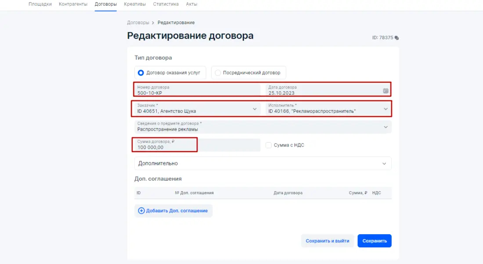Enable the Сумма с НДС checkbox
The image size is (483, 264).
coord(269,145)
